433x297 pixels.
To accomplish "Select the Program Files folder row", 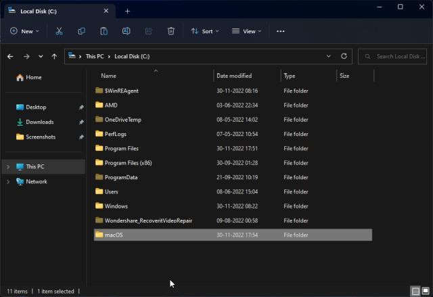I will click(233, 148).
